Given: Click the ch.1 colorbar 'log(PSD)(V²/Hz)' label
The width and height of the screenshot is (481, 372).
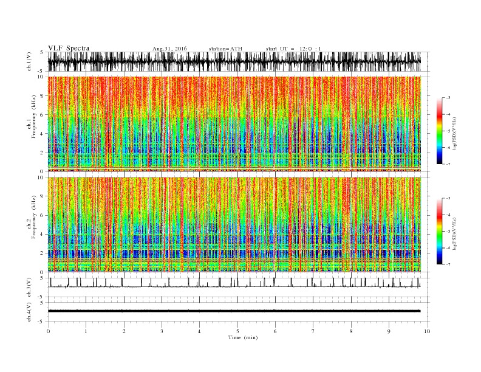Looking at the screenshot, I should tap(454, 134).
